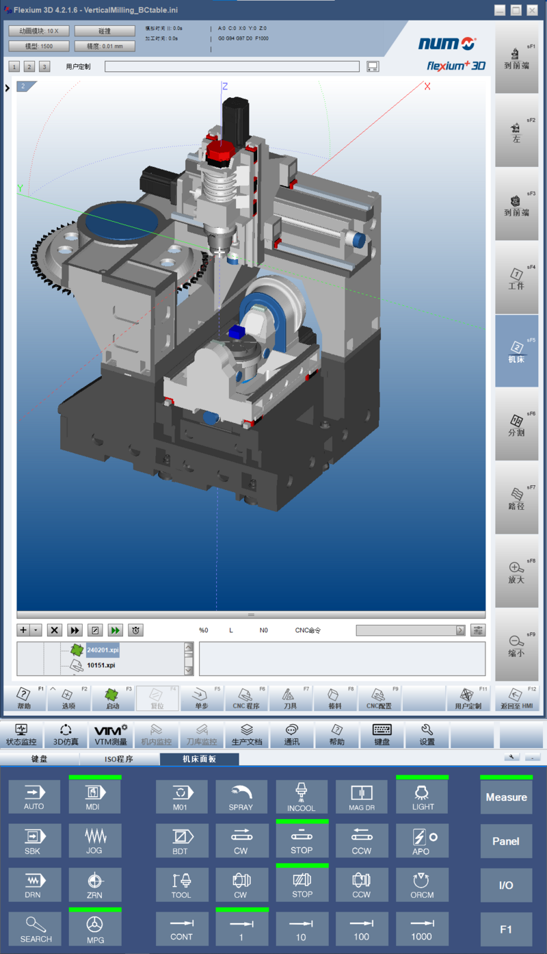547x954 pixels.
Task: Expand the 选项 options F2 menu
Action: click(68, 698)
